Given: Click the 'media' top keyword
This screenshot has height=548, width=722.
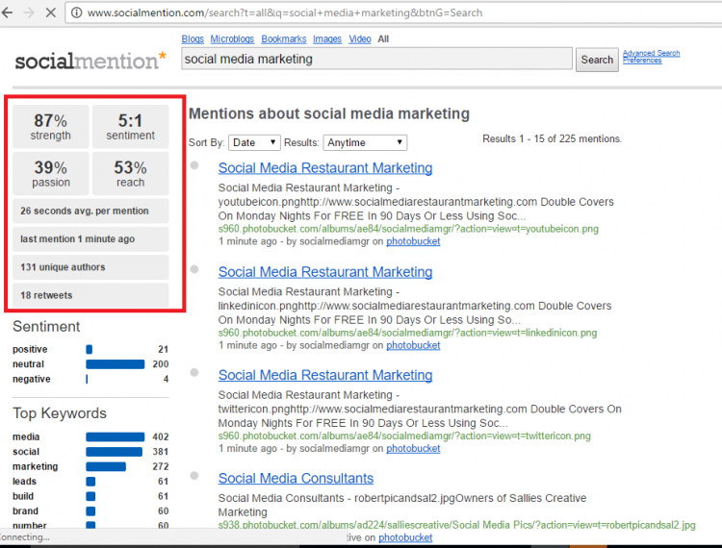Looking at the screenshot, I should pyautogui.click(x=26, y=436).
